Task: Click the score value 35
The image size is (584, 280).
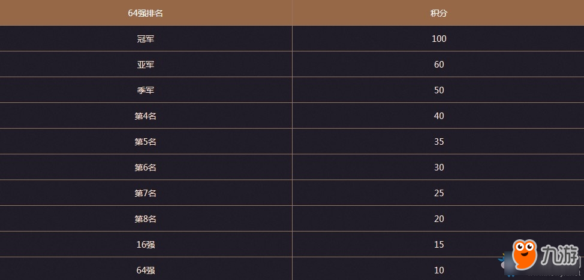Action: [439, 142]
